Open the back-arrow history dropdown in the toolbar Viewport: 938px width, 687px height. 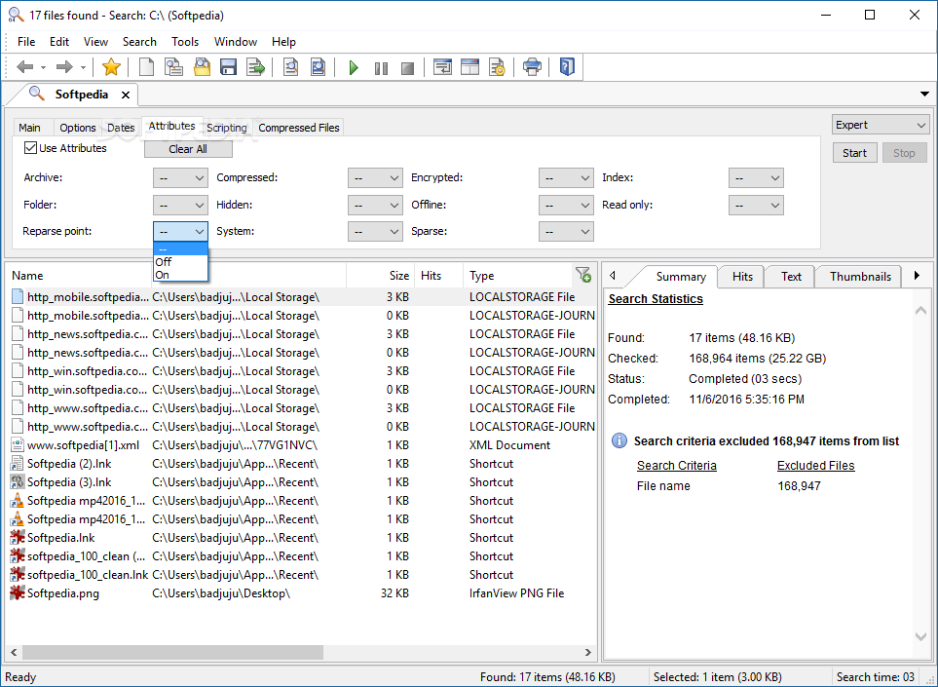tap(43, 67)
